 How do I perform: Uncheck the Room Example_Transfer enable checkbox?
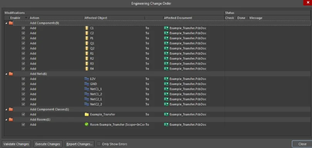pyautogui.click(x=23, y=125)
